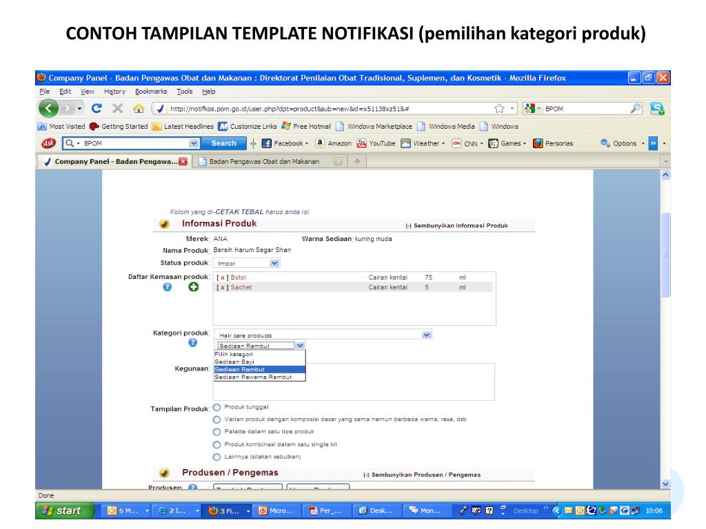Open Games toolbar item
The image size is (706, 529).
pos(507,143)
